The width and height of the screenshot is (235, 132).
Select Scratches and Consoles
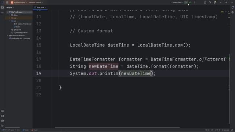(x=19, y=38)
